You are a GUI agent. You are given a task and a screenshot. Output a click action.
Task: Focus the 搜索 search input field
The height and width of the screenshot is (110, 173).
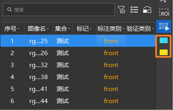tap(59, 10)
